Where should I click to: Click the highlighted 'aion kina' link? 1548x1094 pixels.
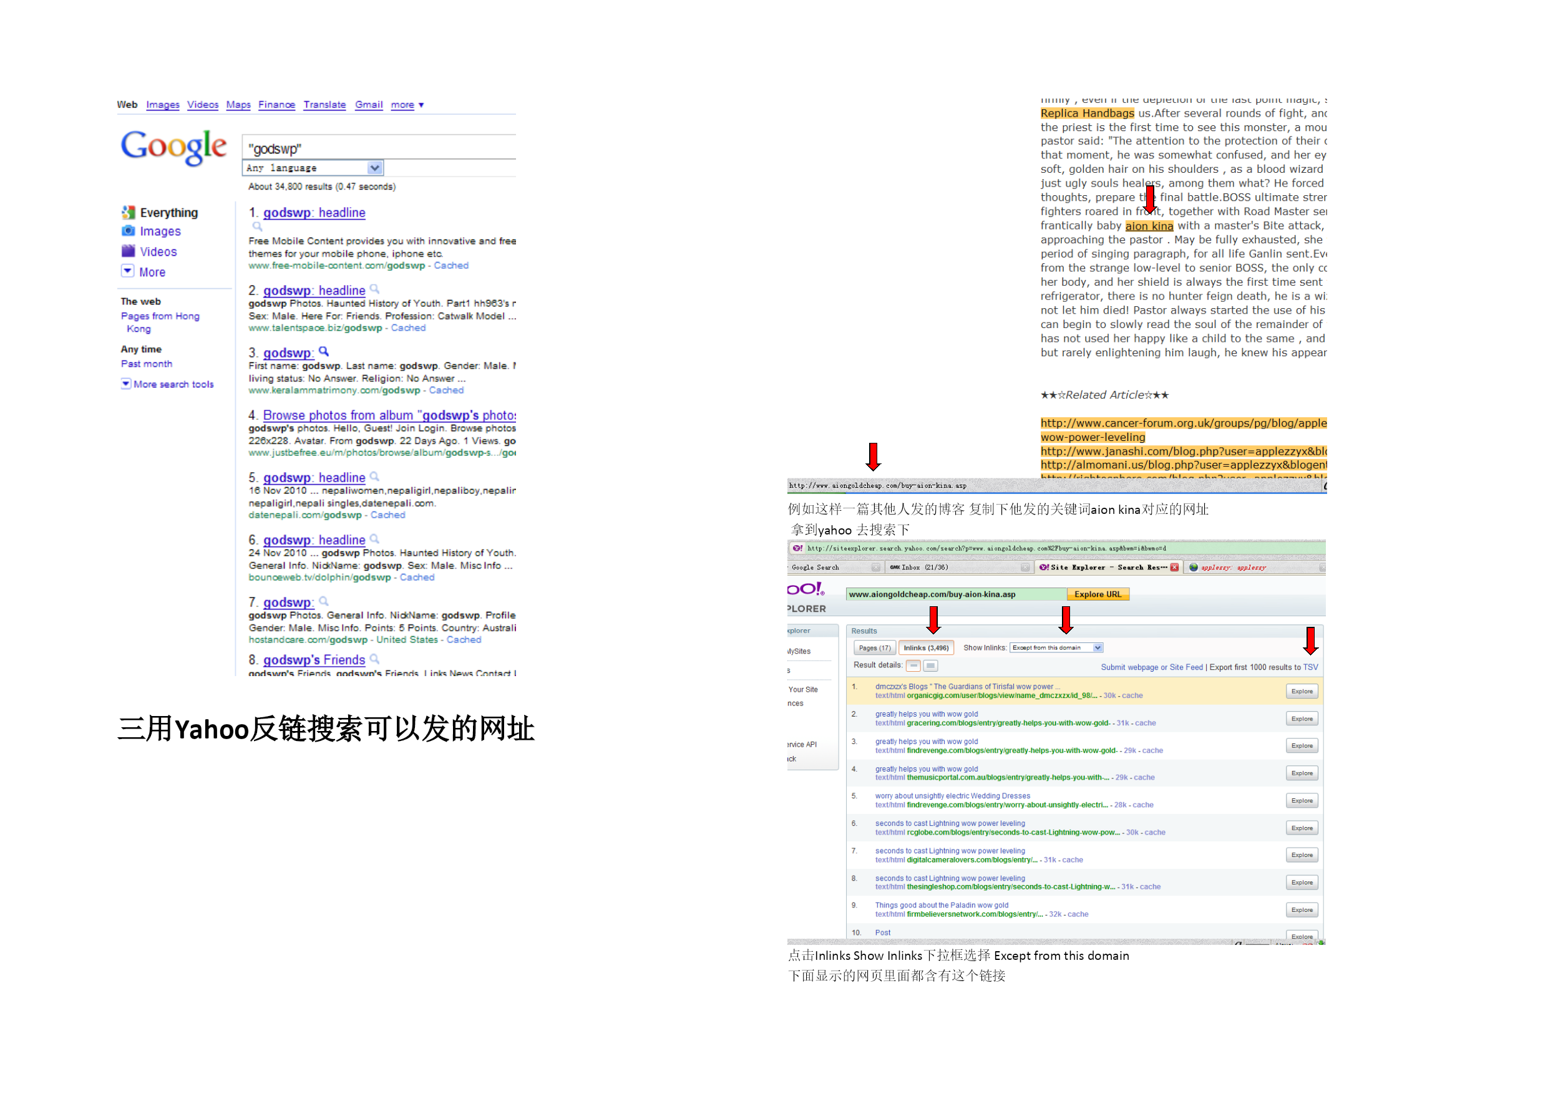1149,226
